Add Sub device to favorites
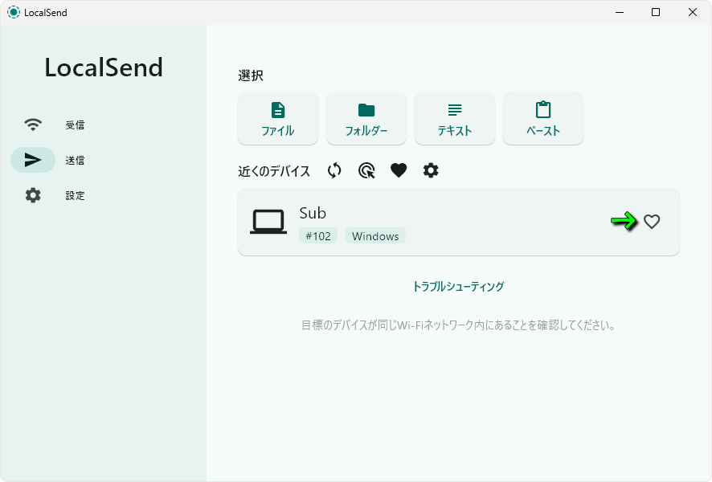 652,222
